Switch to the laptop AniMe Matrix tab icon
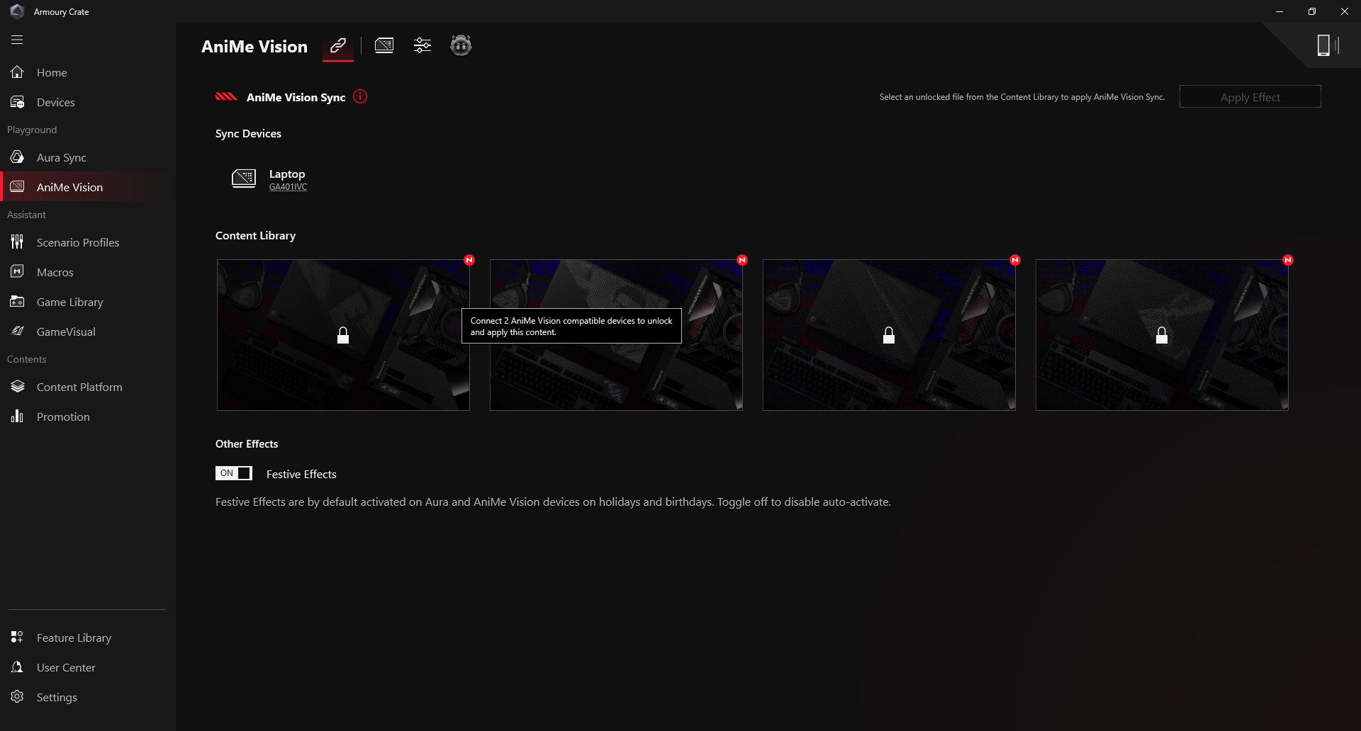This screenshot has height=731, width=1361. pyautogui.click(x=384, y=46)
